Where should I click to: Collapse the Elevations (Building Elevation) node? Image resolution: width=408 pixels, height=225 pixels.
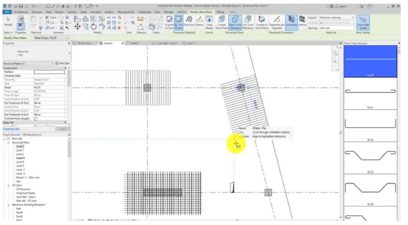pyautogui.click(x=8, y=205)
